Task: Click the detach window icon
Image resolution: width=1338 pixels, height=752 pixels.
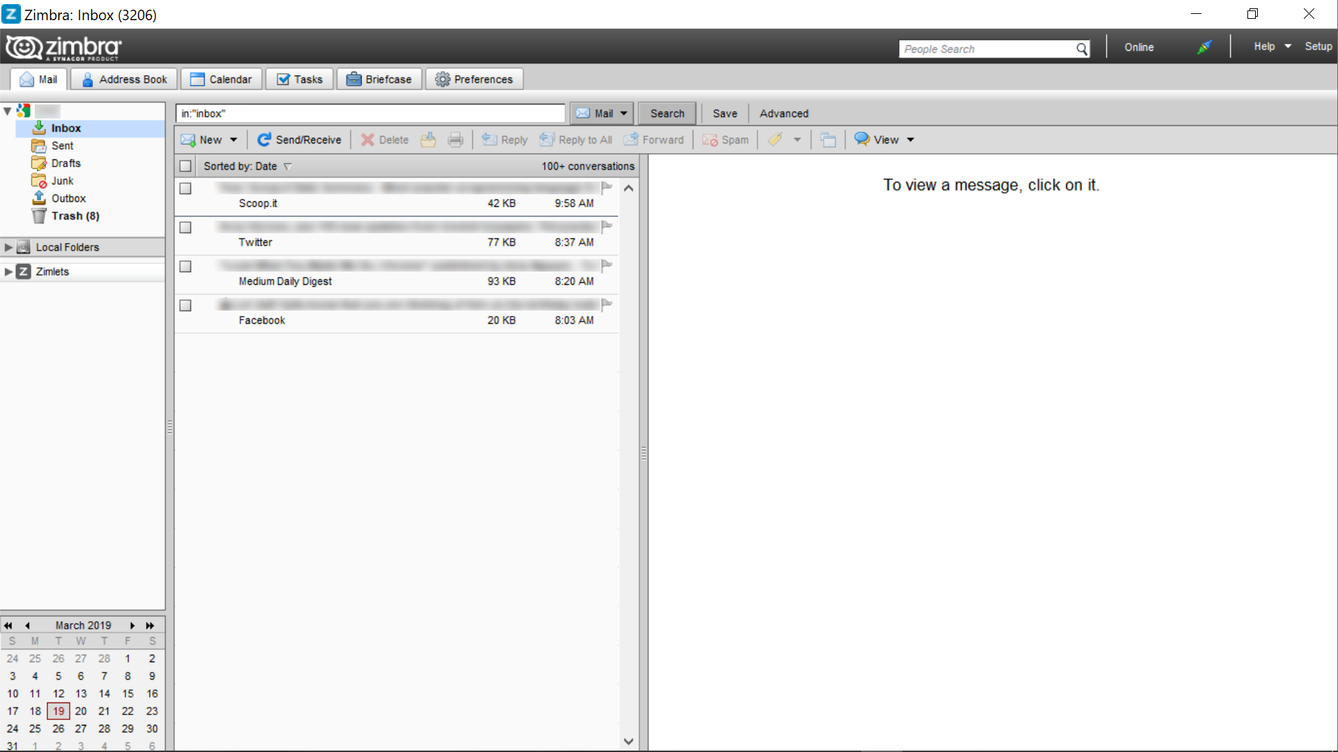Action: (828, 140)
